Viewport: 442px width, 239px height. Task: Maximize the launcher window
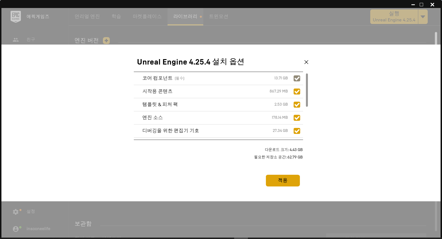pyautogui.click(x=421, y=5)
